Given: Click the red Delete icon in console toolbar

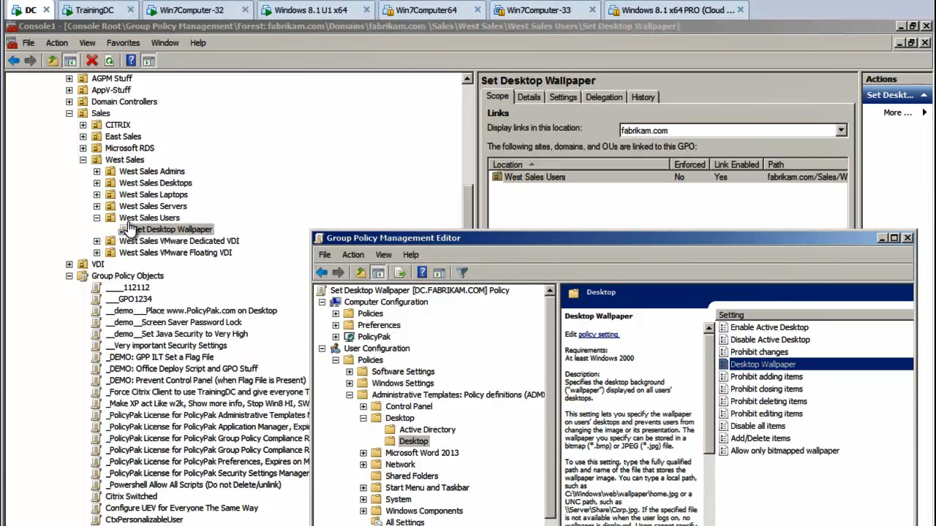Looking at the screenshot, I should click(91, 61).
